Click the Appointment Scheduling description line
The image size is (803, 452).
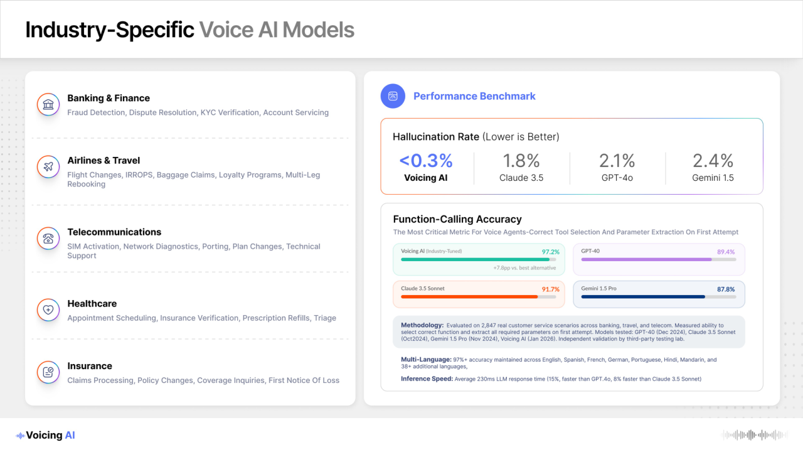point(201,318)
